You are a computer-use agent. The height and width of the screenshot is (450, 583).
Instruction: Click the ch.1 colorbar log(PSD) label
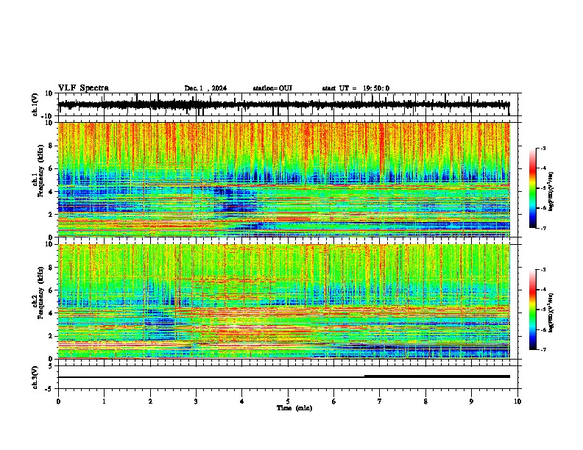(551, 191)
